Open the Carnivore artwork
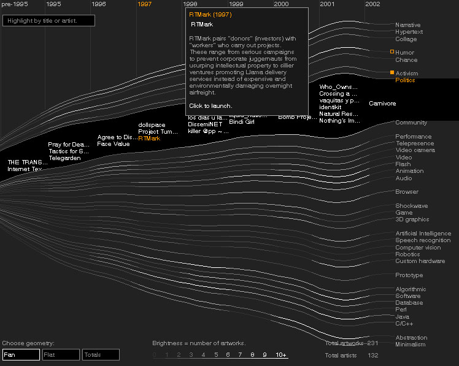This screenshot has width=459, height=366. (382, 104)
